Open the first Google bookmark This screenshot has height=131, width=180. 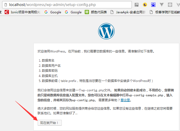[x=53, y=12]
